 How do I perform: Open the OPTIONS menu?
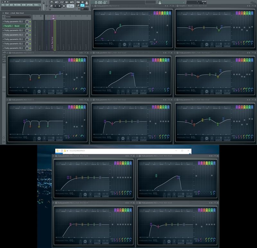coord(30,5)
